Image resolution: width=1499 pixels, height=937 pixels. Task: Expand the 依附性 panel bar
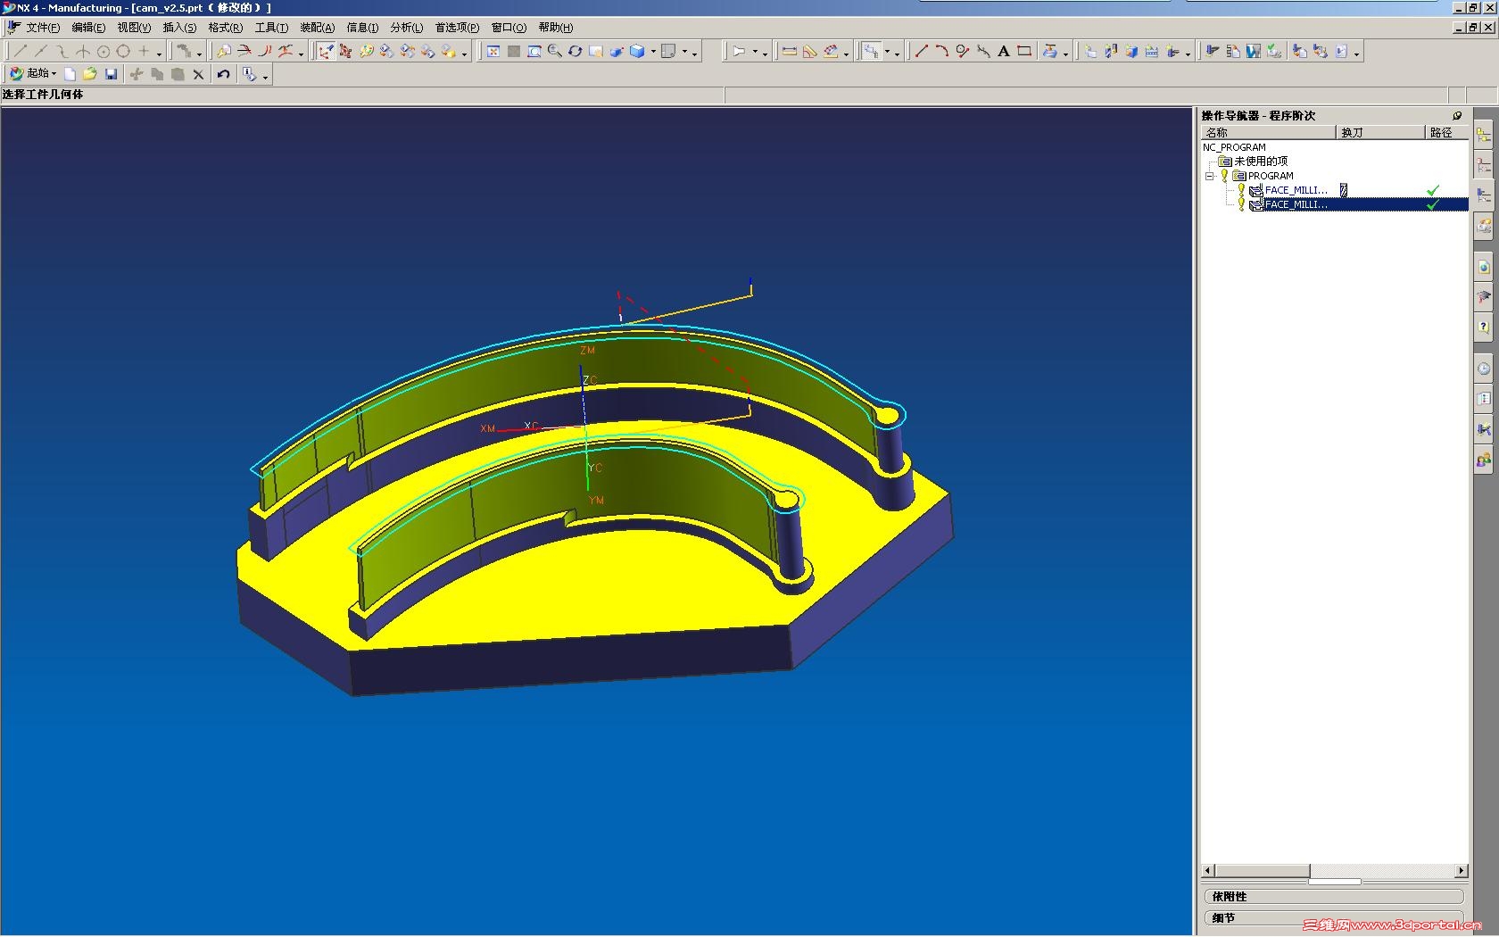click(x=1334, y=896)
